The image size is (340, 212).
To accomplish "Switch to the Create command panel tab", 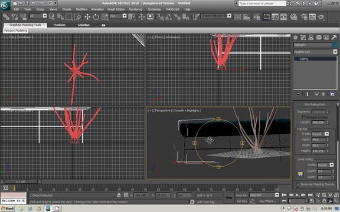I will (x=296, y=38).
